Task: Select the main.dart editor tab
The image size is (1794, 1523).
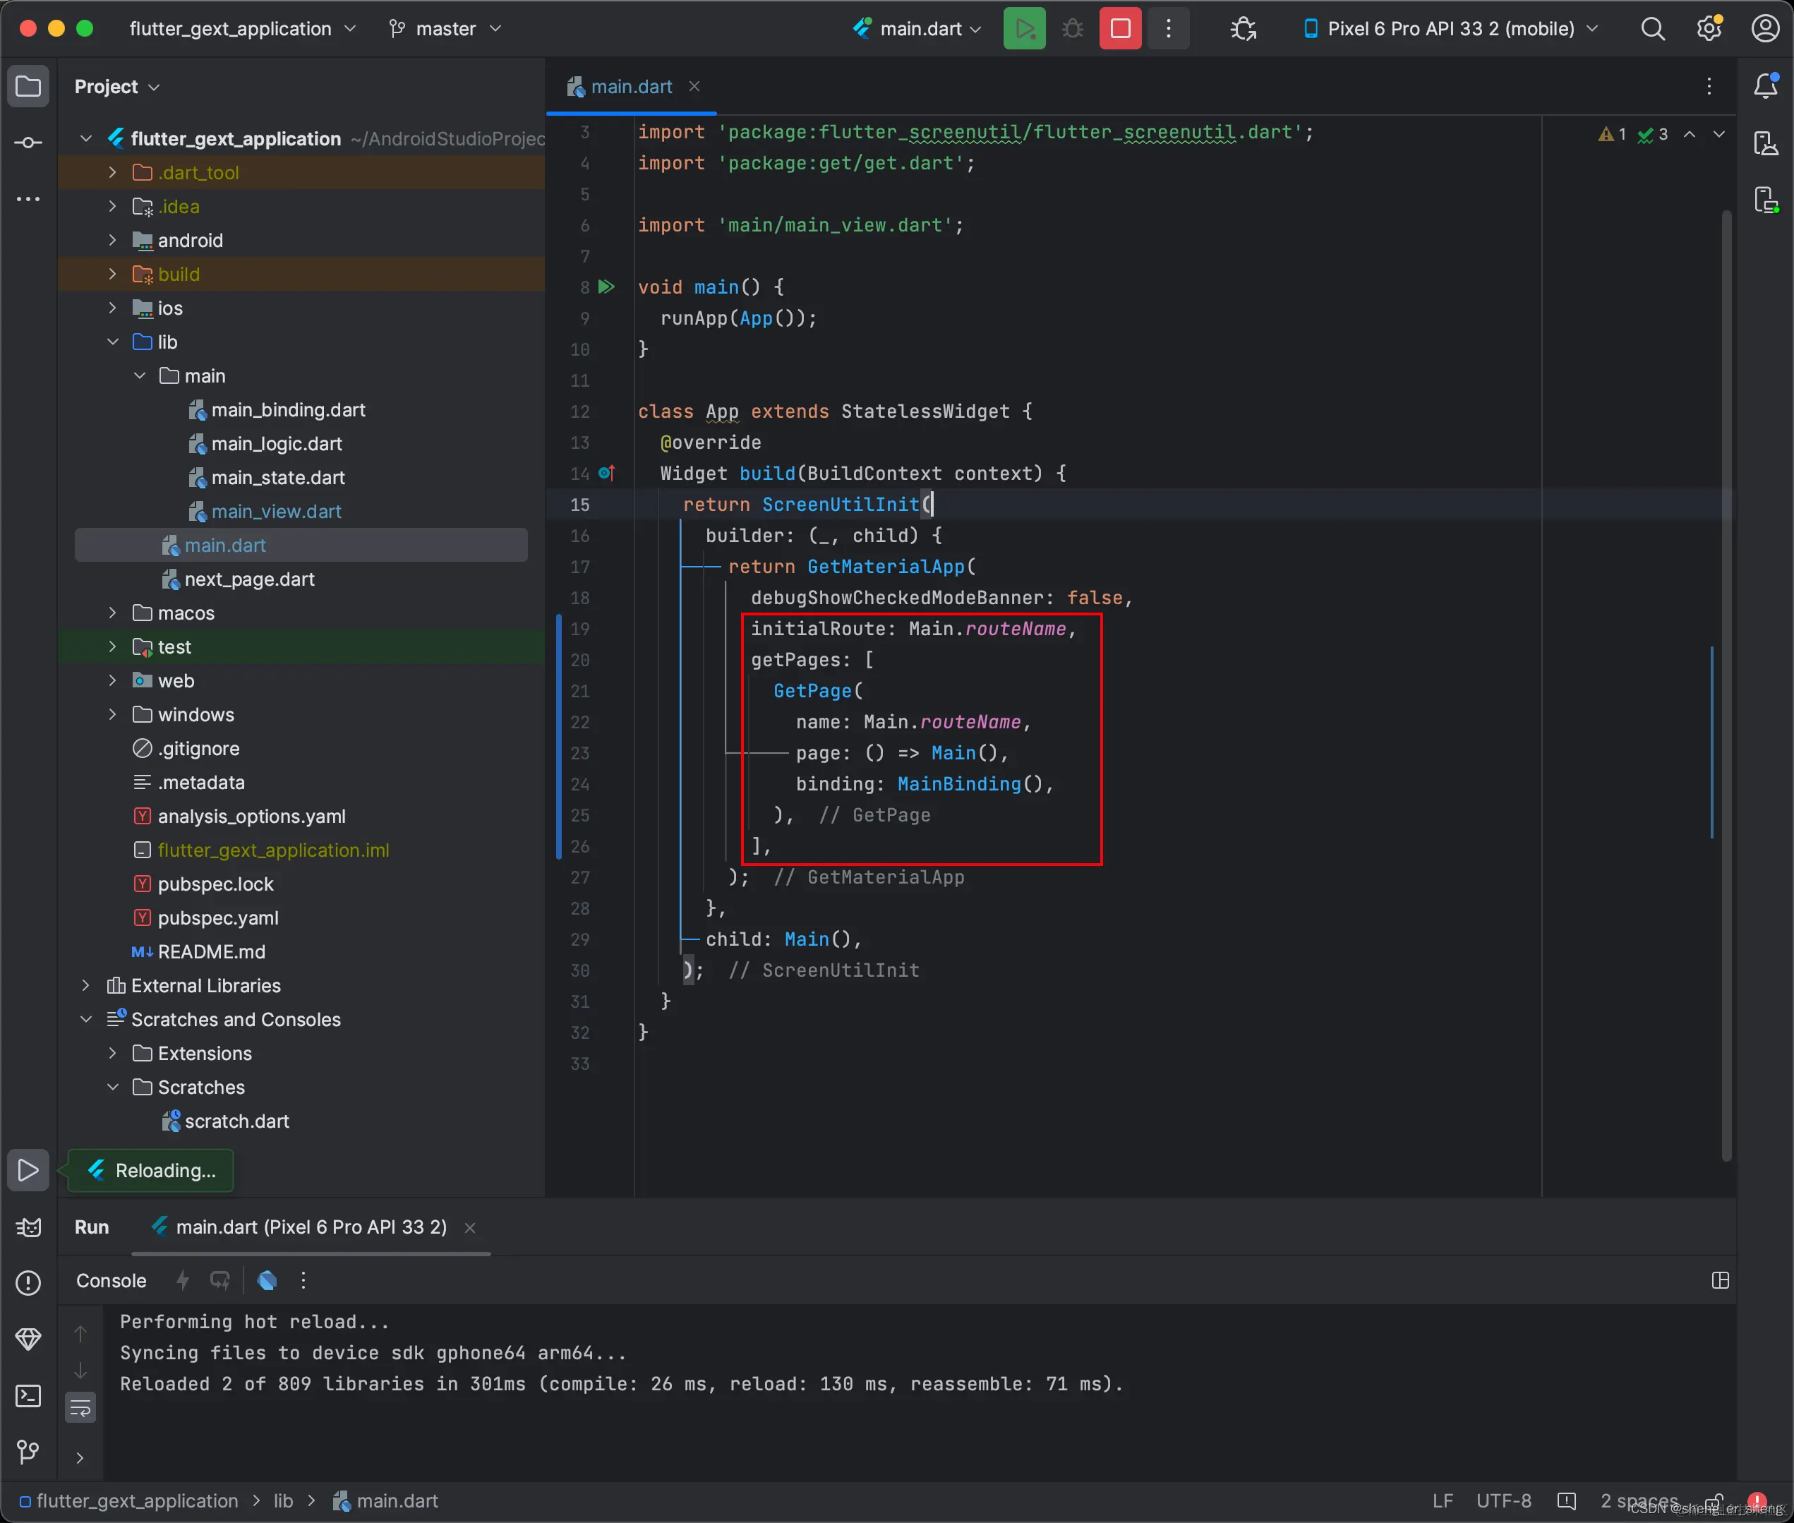Action: [630, 86]
